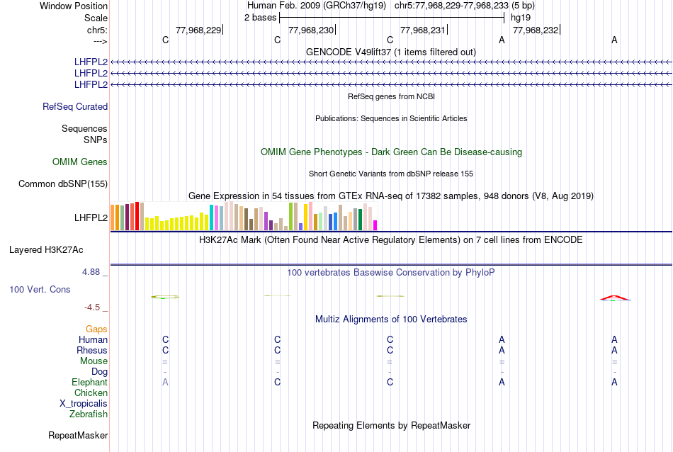Select the 'Zebrafish' species label
This screenshot has width=673, height=452.
tap(89, 414)
